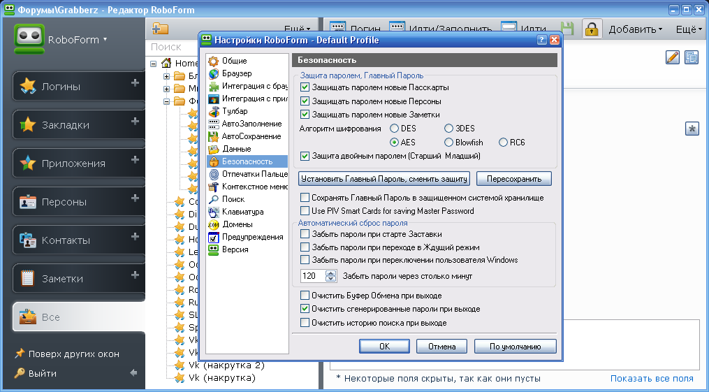Select the AES encryption radio button

[x=394, y=143]
